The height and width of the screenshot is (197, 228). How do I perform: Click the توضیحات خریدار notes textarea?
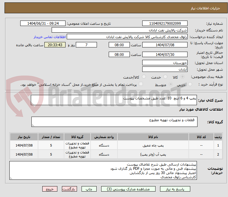(103, 170)
